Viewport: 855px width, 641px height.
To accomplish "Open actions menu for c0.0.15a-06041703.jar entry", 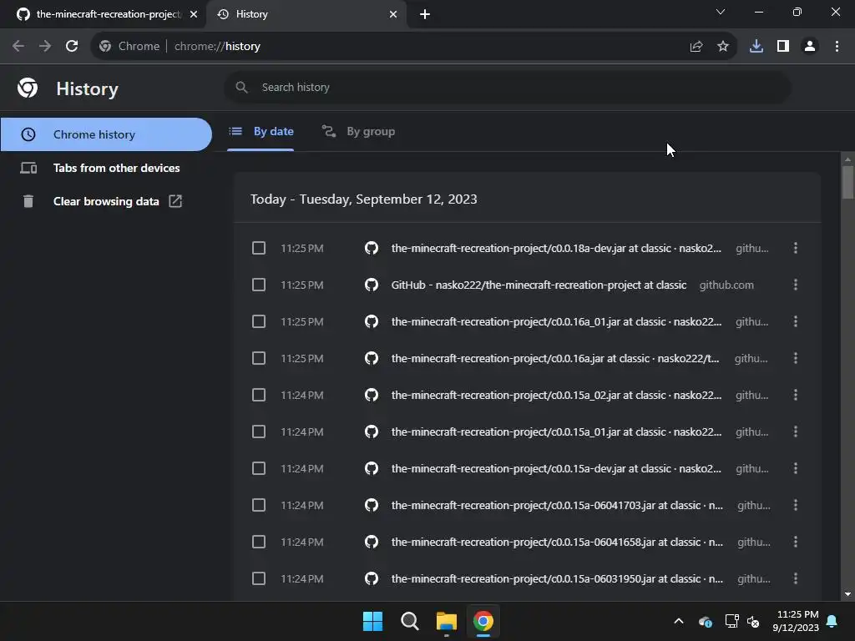I will tap(796, 505).
